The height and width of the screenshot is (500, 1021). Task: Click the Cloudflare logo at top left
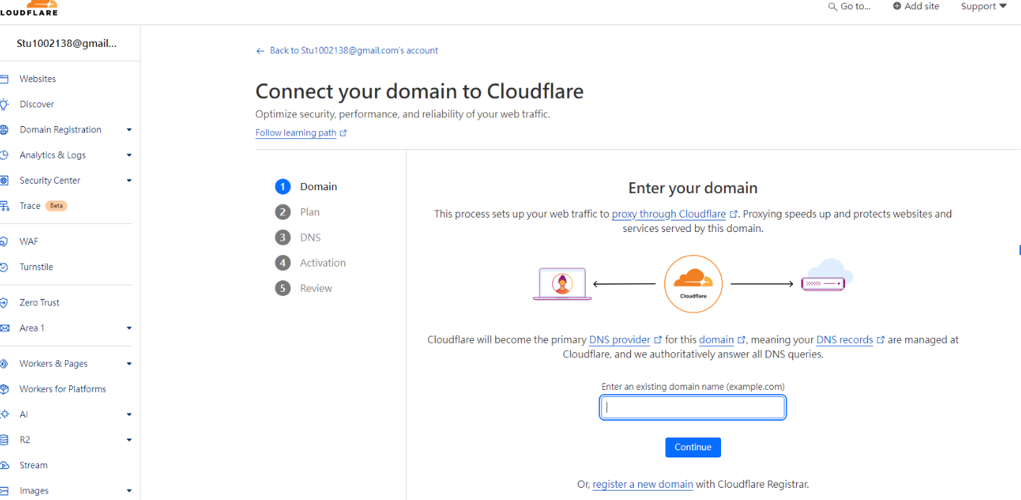[x=29, y=8]
